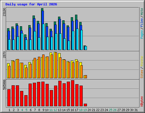This screenshot has height=113, width=145.
Task: Select green weekend day label 5
Action: (26, 110)
